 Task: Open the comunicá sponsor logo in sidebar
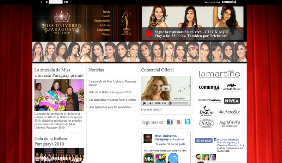[209, 88]
